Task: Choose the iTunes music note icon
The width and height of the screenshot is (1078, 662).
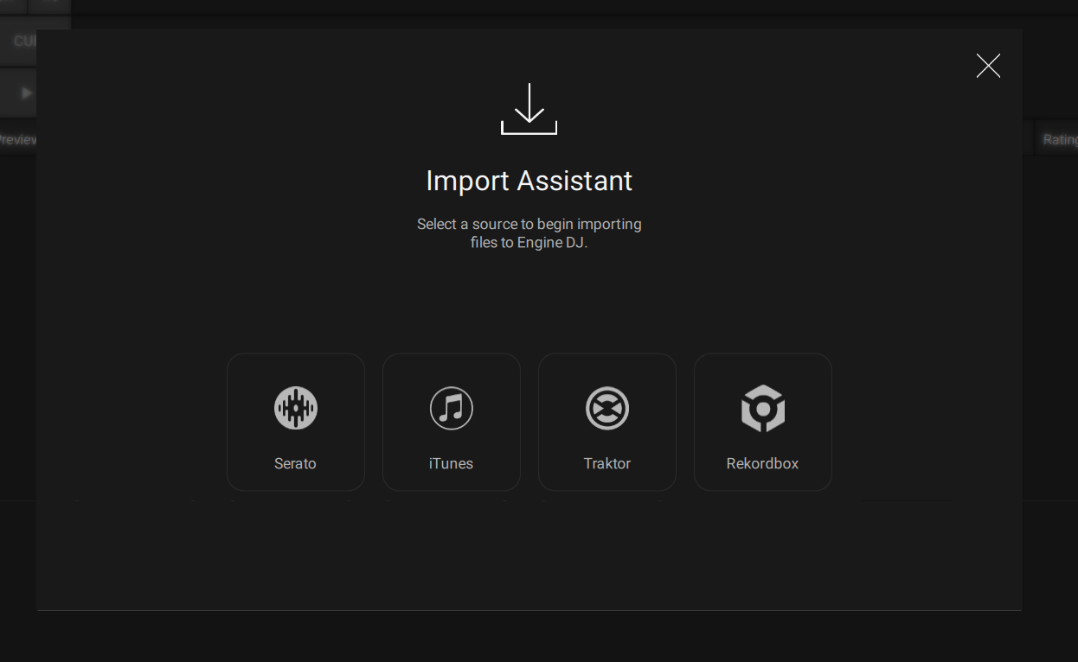Action: click(452, 408)
